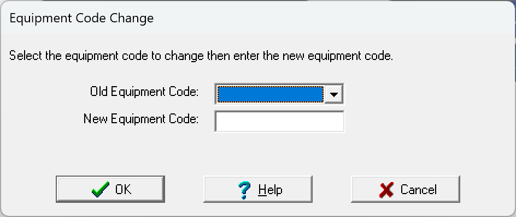Click the green checkmark icon on OK
The height and width of the screenshot is (217, 516).
tap(101, 189)
